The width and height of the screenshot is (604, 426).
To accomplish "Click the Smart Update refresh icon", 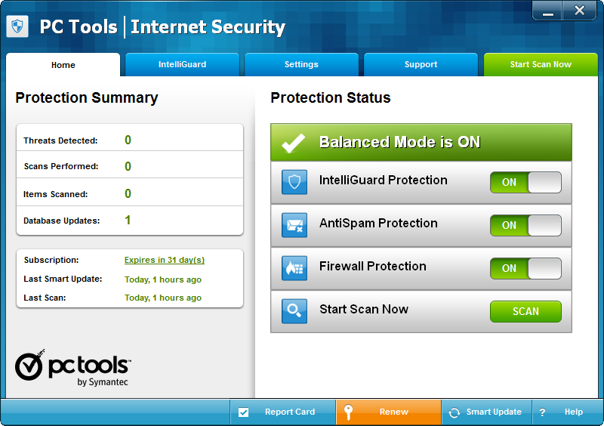I will coord(455,412).
